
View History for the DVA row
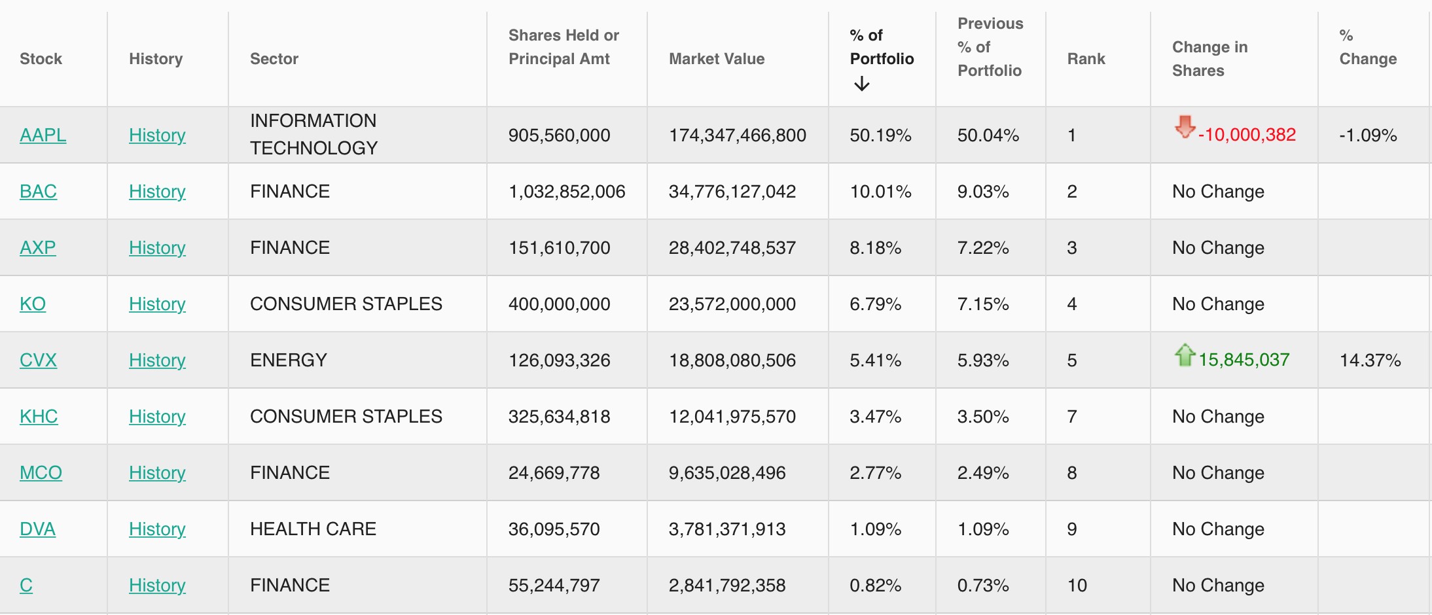point(157,529)
